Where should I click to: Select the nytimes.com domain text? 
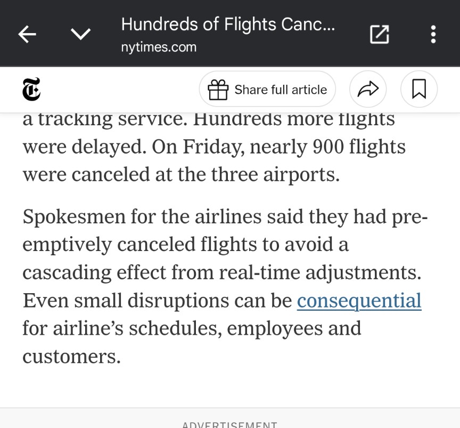click(x=159, y=47)
